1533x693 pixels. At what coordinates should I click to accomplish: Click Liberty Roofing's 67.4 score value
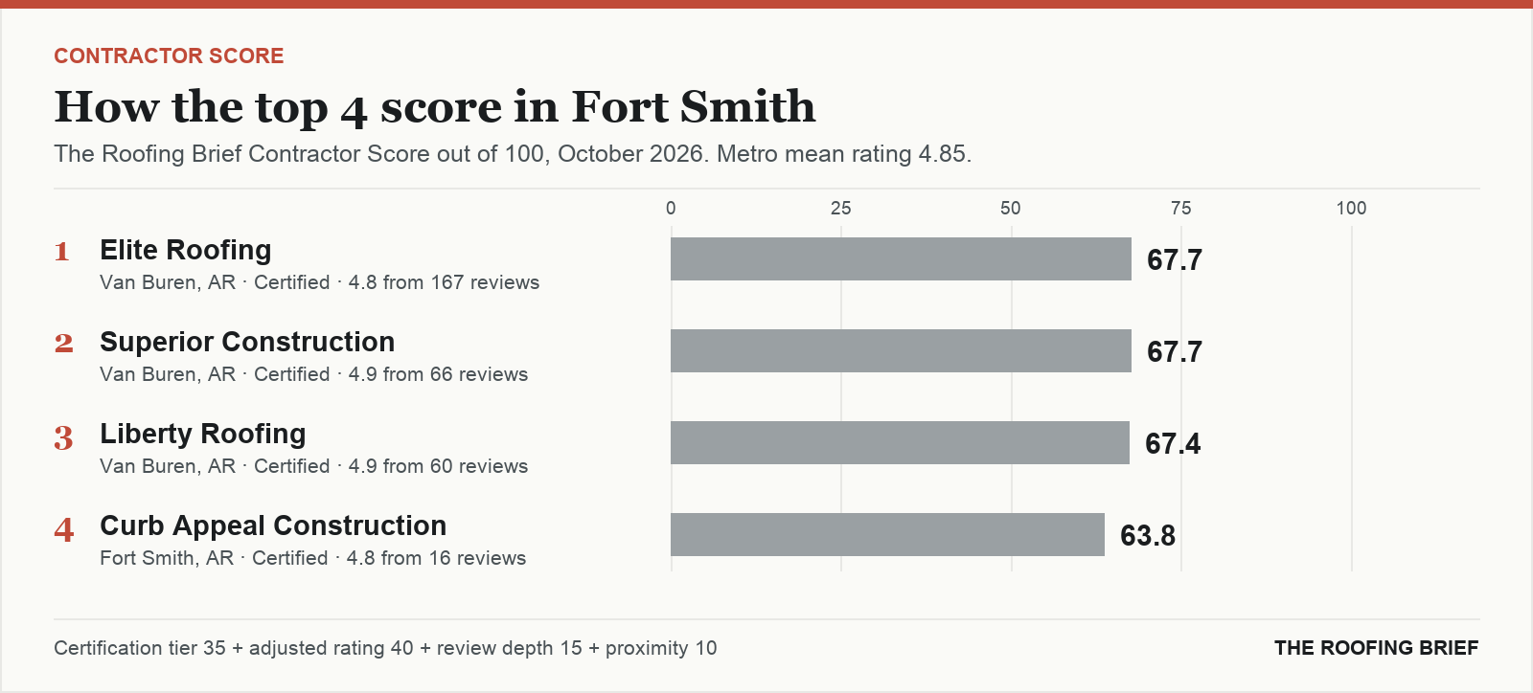click(x=1173, y=443)
